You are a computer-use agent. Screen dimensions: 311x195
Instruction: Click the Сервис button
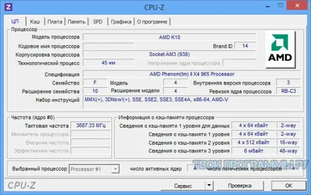183,186
